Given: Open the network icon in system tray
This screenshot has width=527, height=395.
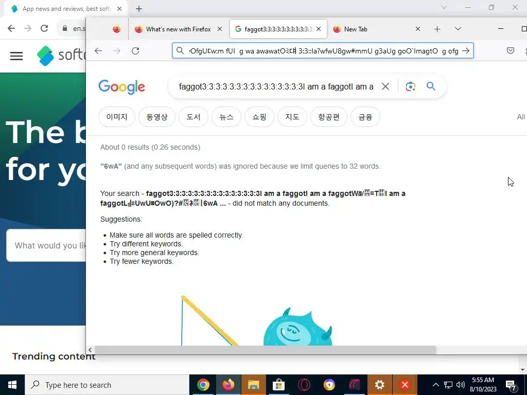Looking at the screenshot, I should click(x=448, y=385).
